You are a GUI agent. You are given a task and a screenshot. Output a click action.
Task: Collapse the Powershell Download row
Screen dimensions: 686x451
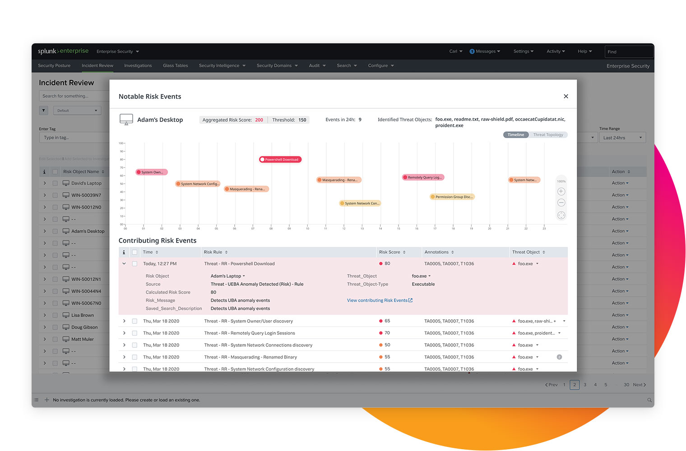124,264
